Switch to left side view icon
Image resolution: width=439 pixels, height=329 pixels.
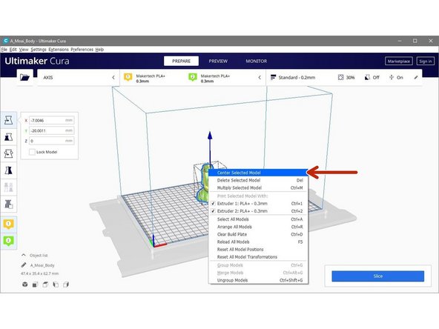coord(56,285)
